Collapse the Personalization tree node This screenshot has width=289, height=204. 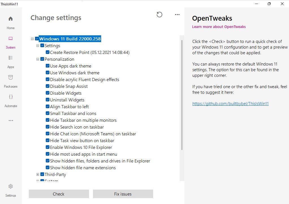(x=38, y=59)
